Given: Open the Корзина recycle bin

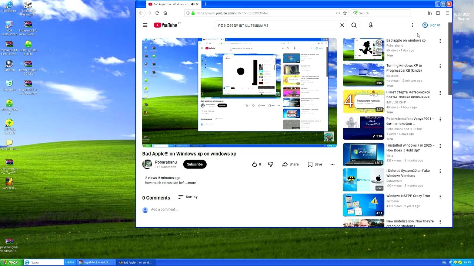Looking at the screenshot, I should click(x=9, y=85).
